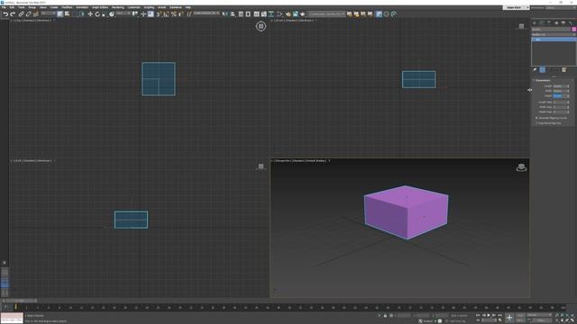The image size is (577, 324).
Task: Click the large Set Keys plus button
Action: point(509,318)
